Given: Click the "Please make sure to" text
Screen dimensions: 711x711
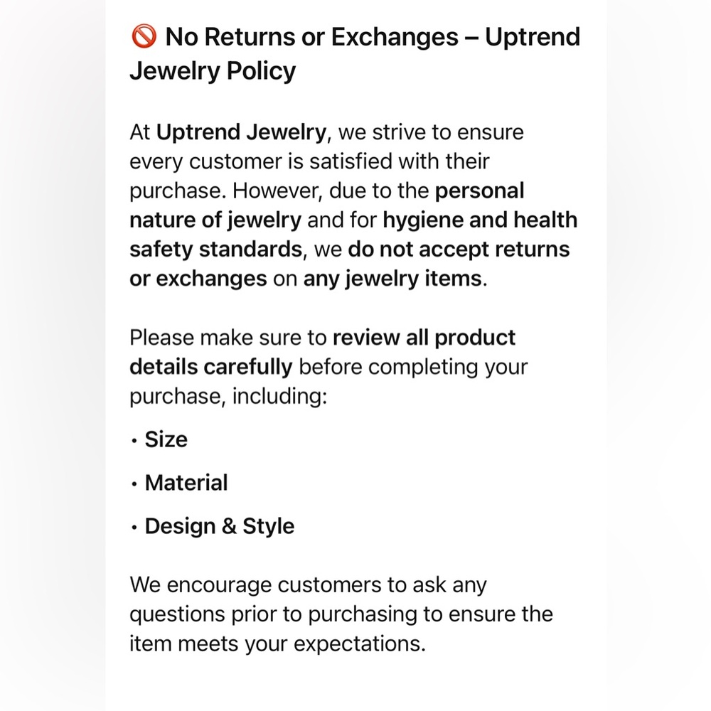Looking at the screenshot, I should tap(228, 337).
